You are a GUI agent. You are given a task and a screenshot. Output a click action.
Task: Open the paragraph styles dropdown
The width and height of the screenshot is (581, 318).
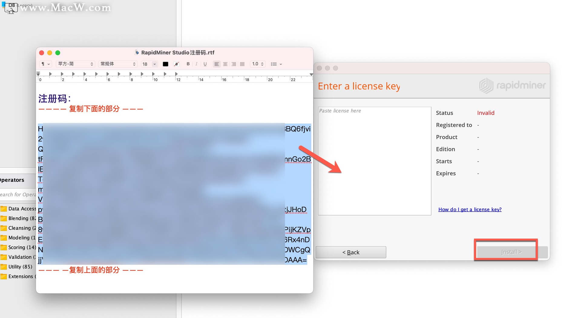(45, 64)
